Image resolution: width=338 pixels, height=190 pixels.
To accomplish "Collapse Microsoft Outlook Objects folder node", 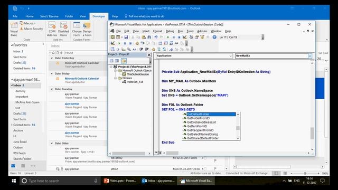I will tap(115, 70).
